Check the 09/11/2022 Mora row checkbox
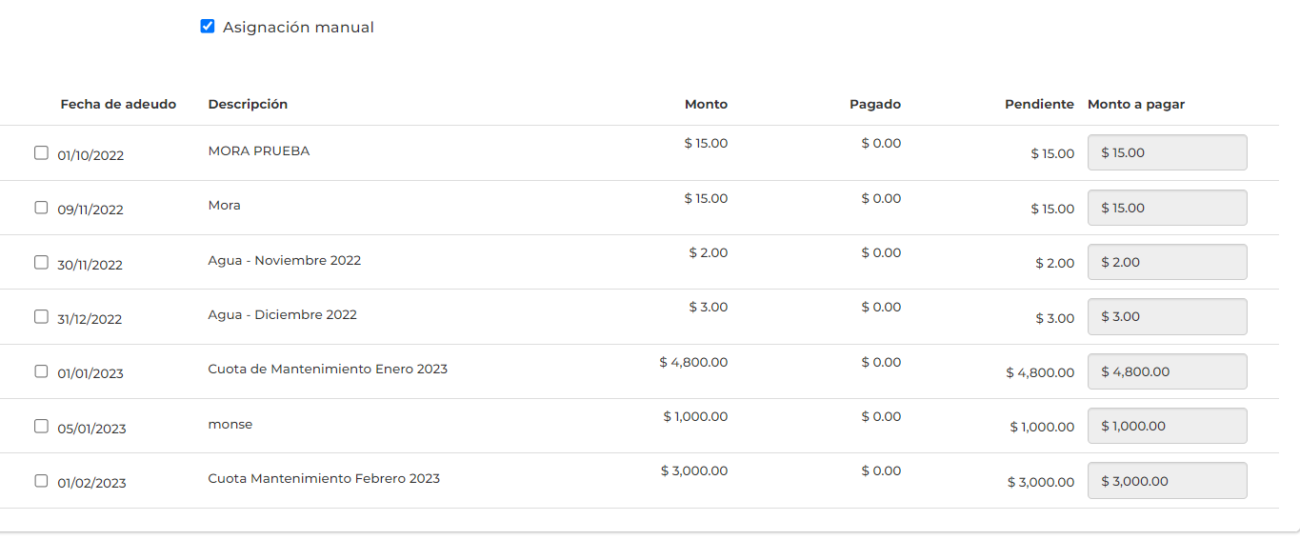1300x540 pixels. point(41,207)
